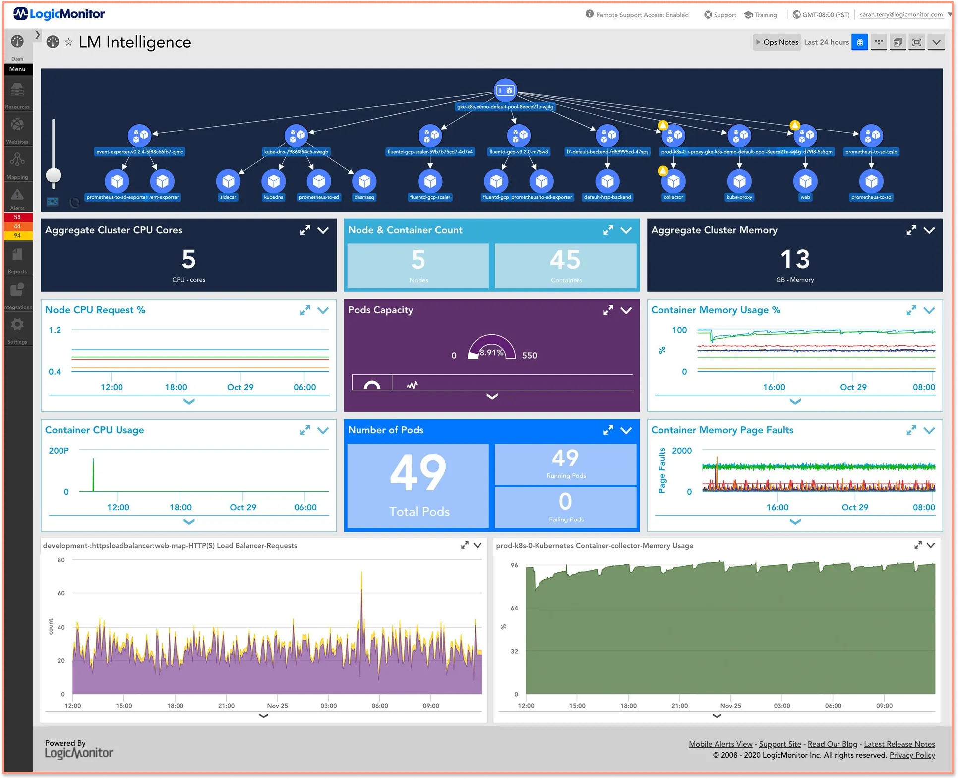Open the Mobile Alerts View link
The image size is (958, 779).
click(x=720, y=744)
